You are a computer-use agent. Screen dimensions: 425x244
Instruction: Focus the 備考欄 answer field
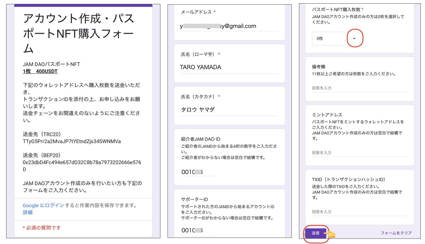pos(359,88)
